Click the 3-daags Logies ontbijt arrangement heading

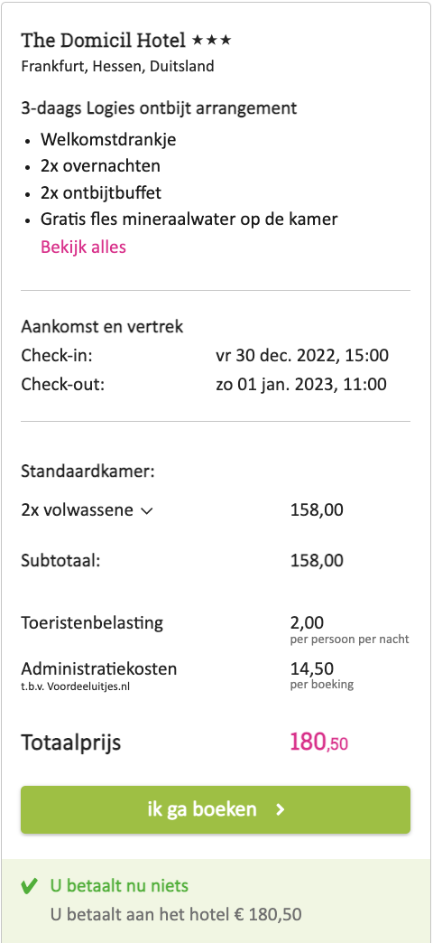tap(159, 109)
